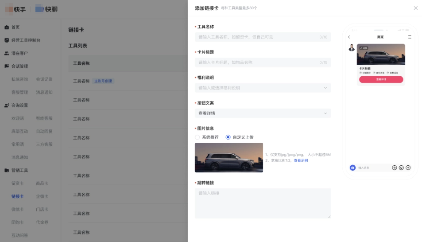Click the 快聊 logo in header
422x242 pixels.
click(46, 9)
